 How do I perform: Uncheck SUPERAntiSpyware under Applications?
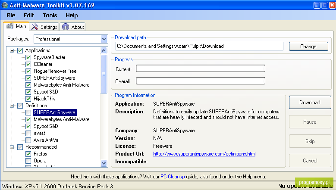[28, 78]
